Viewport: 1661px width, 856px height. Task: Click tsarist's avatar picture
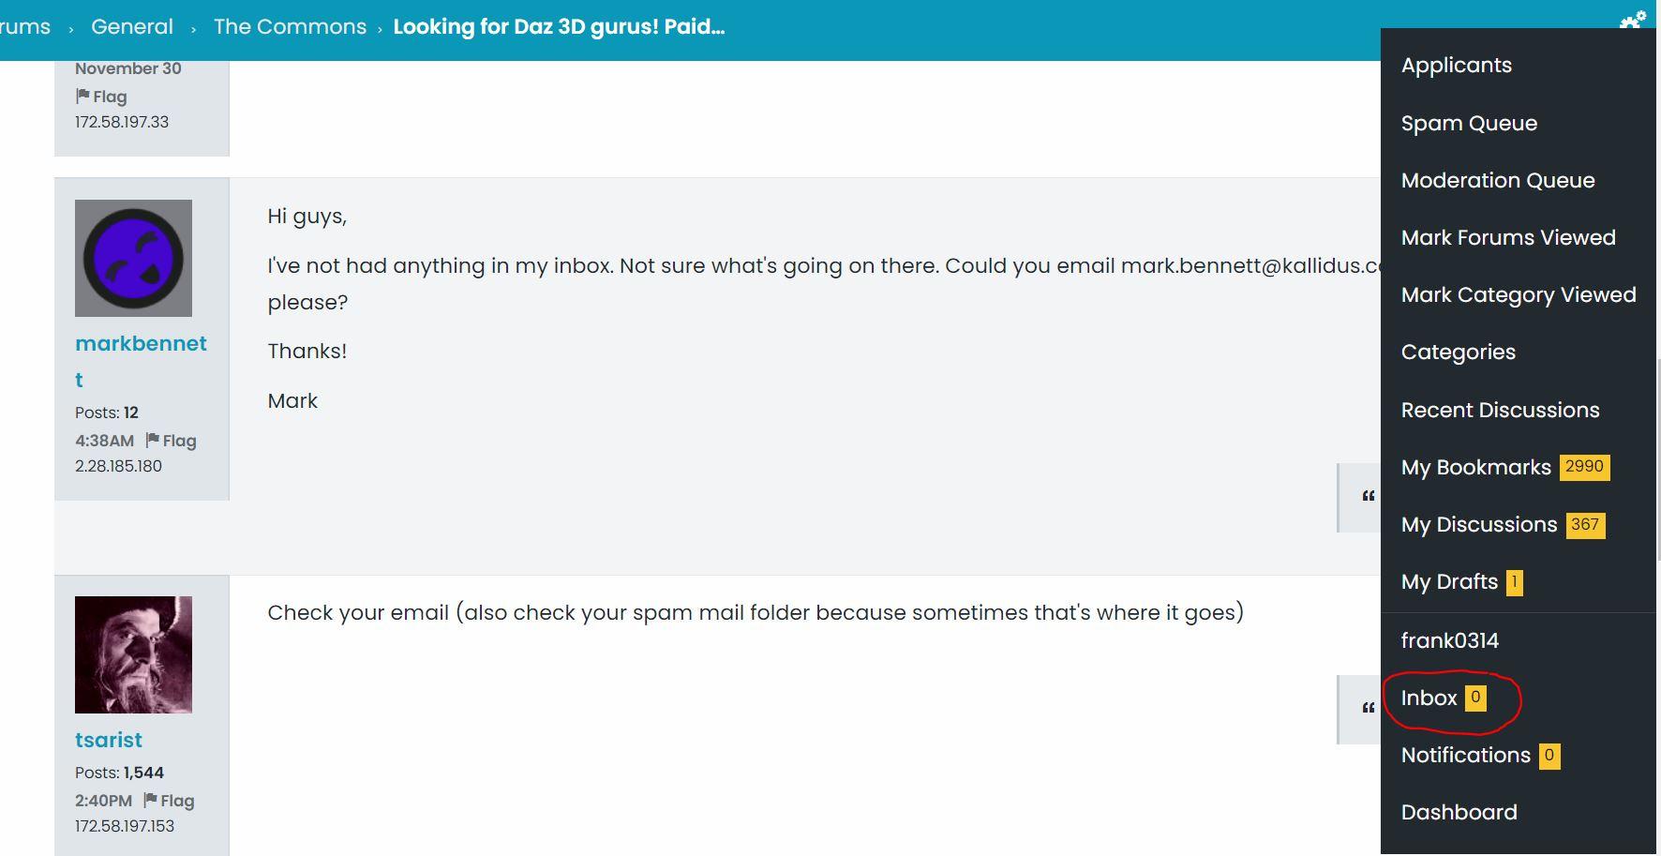133,654
